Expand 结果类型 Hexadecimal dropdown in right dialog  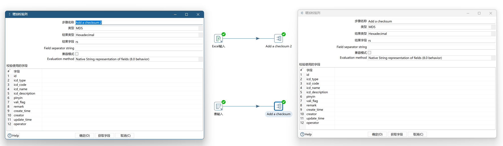pos(493,34)
